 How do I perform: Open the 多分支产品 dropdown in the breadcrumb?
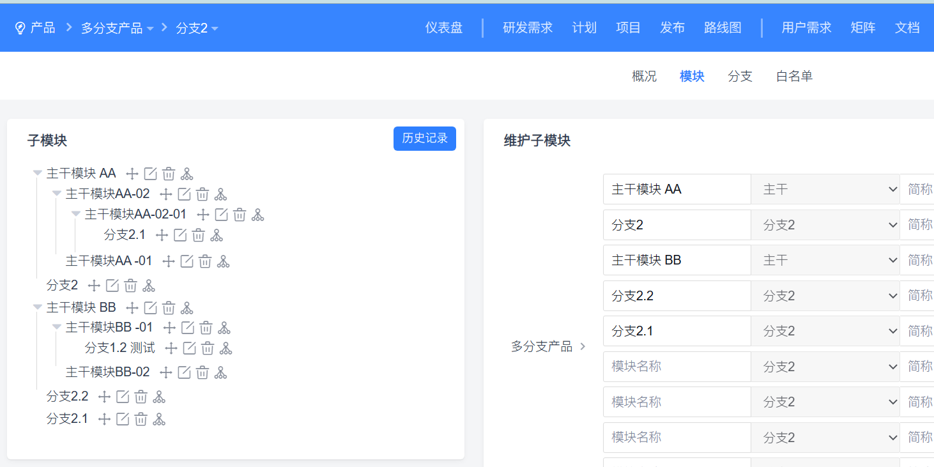149,29
